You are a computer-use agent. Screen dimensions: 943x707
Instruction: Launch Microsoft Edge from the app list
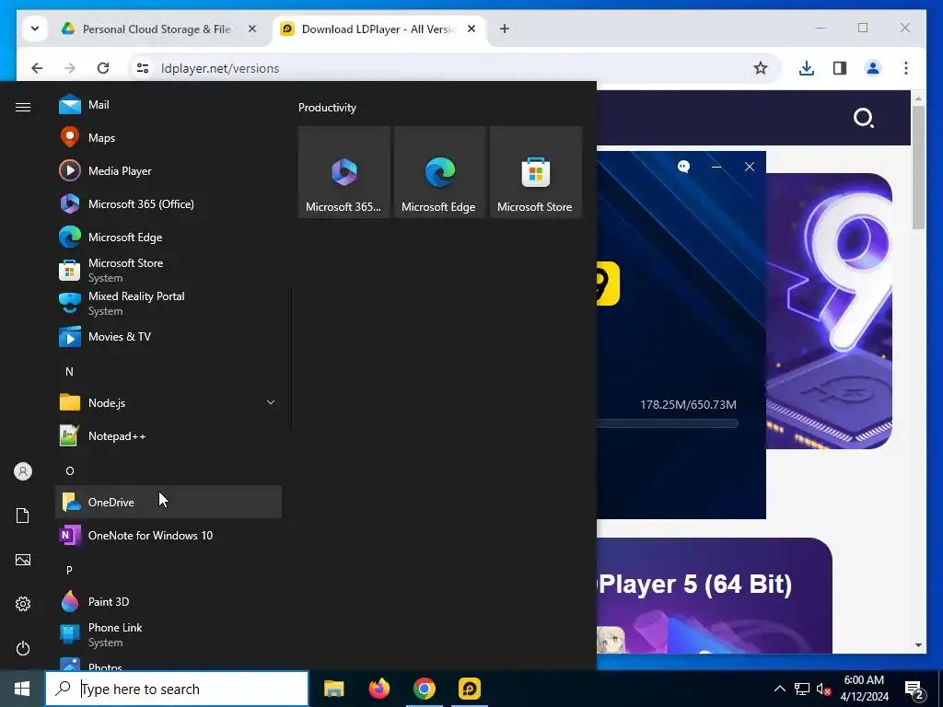169,237
